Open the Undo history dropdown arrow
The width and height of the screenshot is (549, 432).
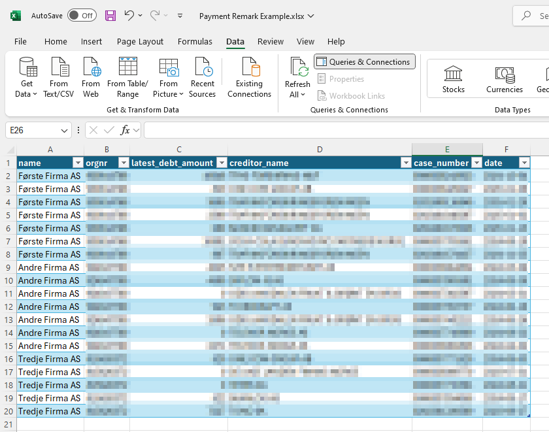(140, 16)
